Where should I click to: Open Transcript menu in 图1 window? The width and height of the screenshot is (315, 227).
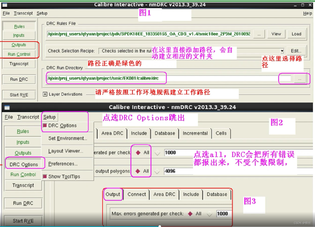[23, 13]
